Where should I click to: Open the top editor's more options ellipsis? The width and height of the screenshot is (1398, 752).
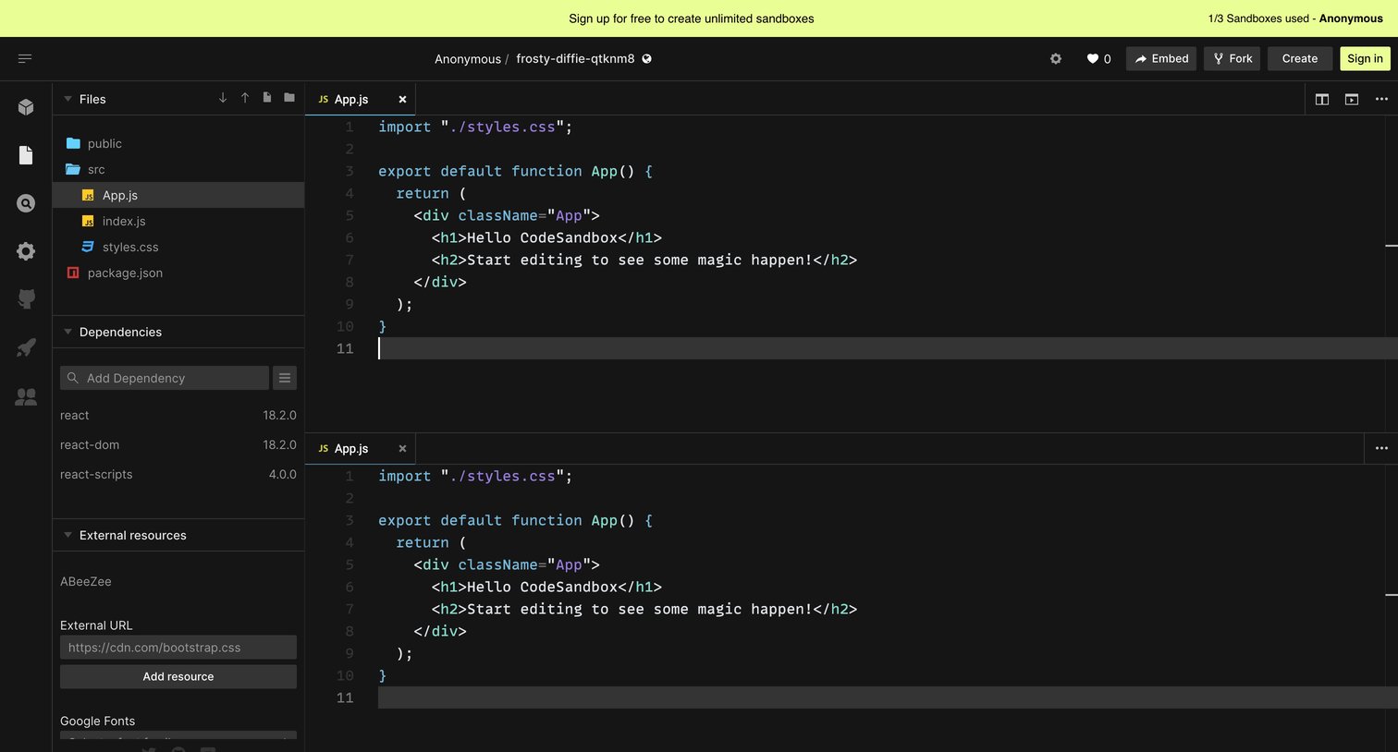[x=1381, y=99]
